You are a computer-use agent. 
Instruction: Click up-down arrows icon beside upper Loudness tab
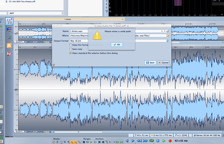coord(50,42)
